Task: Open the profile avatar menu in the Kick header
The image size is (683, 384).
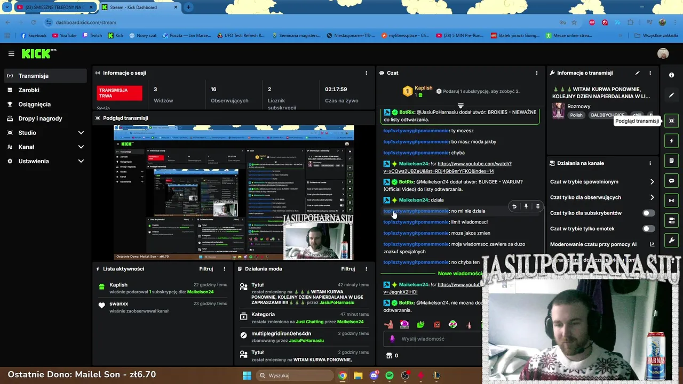Action: coord(663,54)
